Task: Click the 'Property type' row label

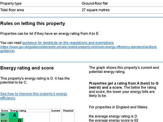Action: click(x=11, y=4)
